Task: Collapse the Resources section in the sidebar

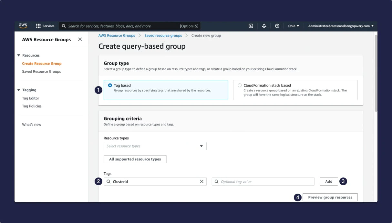Action: (x=19, y=55)
